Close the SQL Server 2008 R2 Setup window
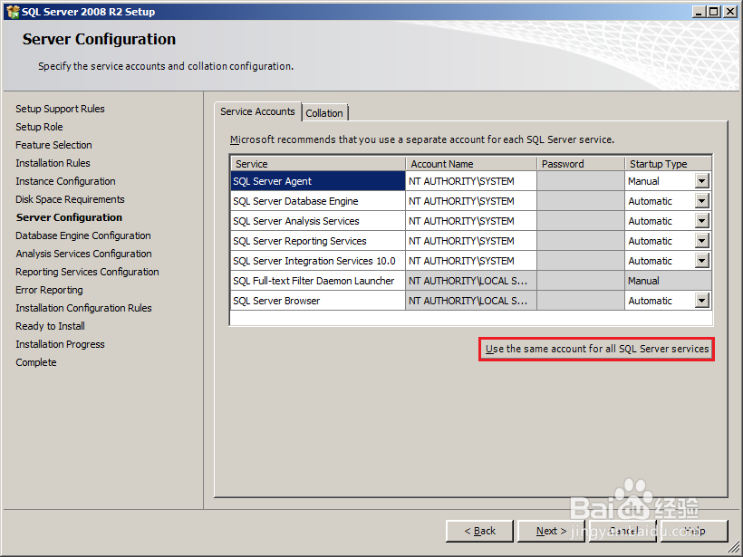 (730, 12)
